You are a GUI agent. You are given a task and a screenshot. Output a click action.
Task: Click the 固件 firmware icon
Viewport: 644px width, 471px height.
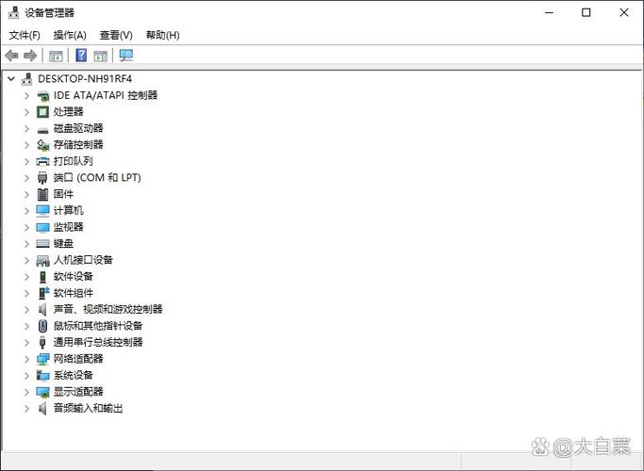(42, 194)
